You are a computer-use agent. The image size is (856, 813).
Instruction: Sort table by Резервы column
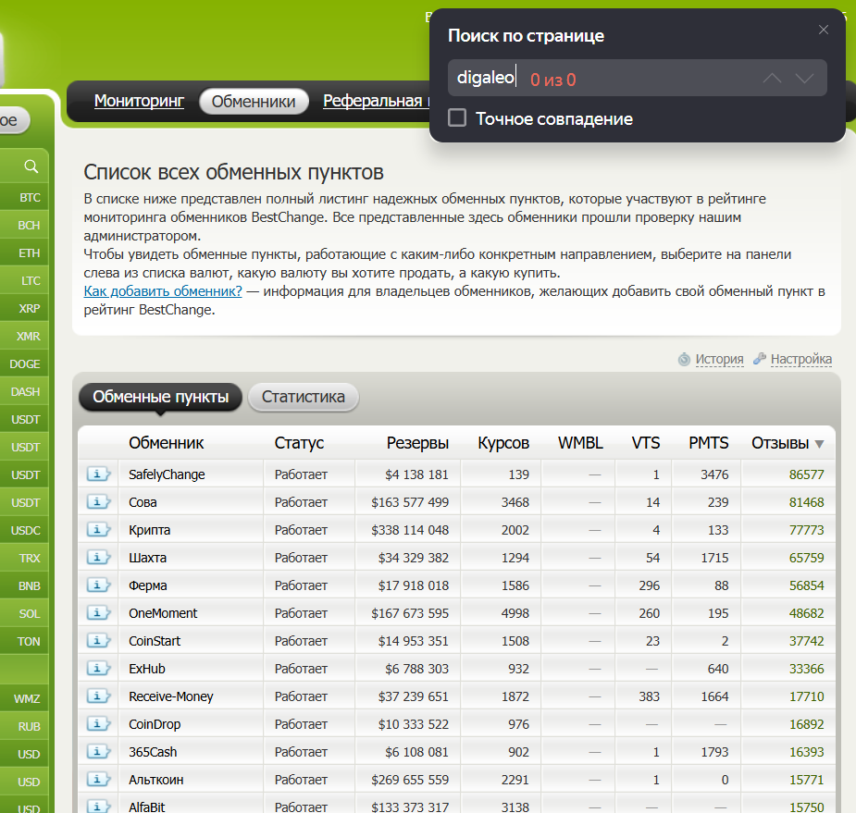(417, 443)
